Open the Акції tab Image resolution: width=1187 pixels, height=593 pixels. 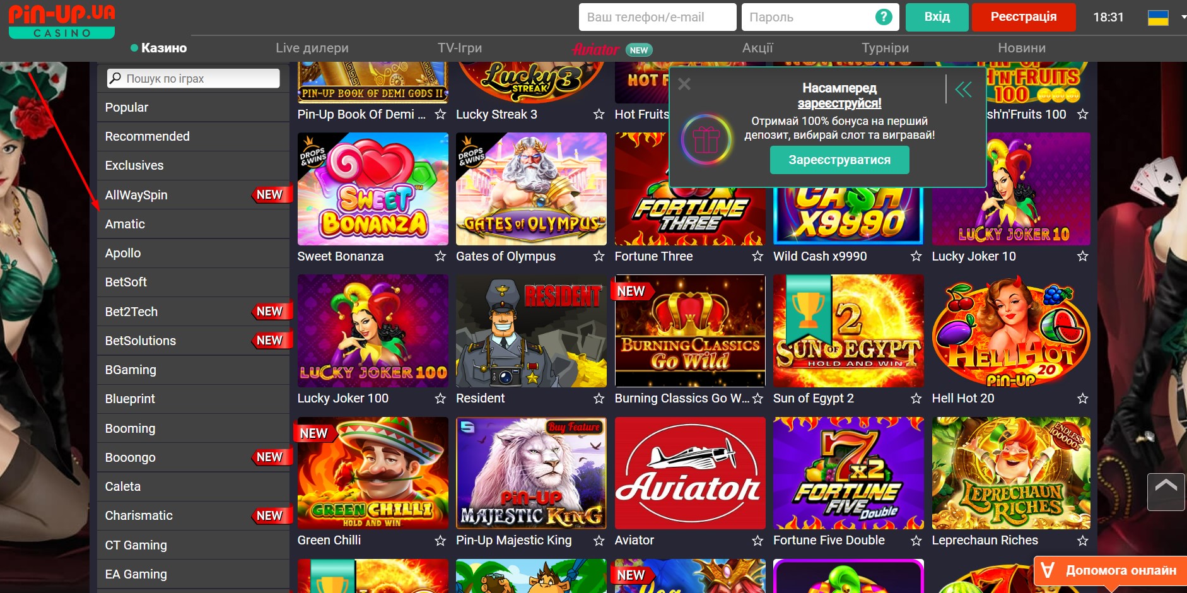click(757, 48)
